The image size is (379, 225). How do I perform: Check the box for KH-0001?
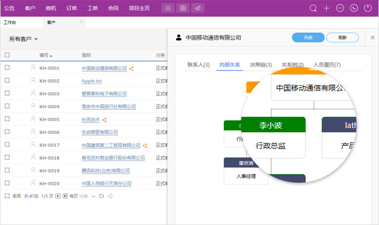tap(7, 67)
